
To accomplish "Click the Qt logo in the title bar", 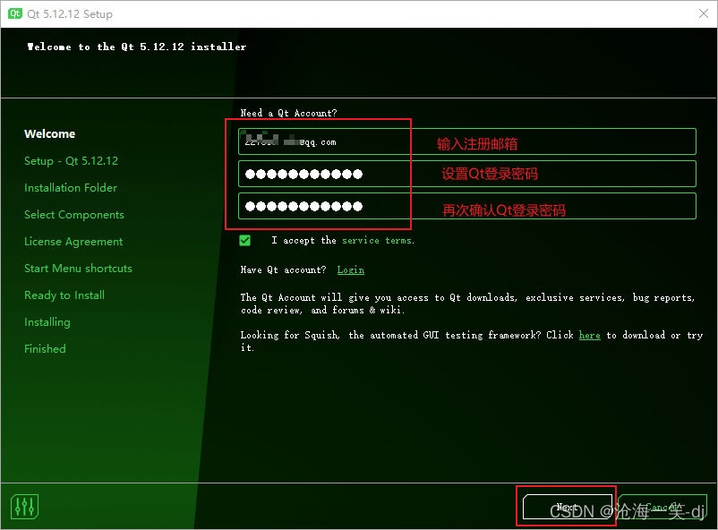I will pyautogui.click(x=13, y=13).
